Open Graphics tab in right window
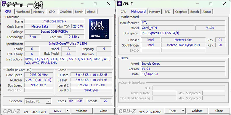This screenshot has height=115, width=231. tap(181, 12)
